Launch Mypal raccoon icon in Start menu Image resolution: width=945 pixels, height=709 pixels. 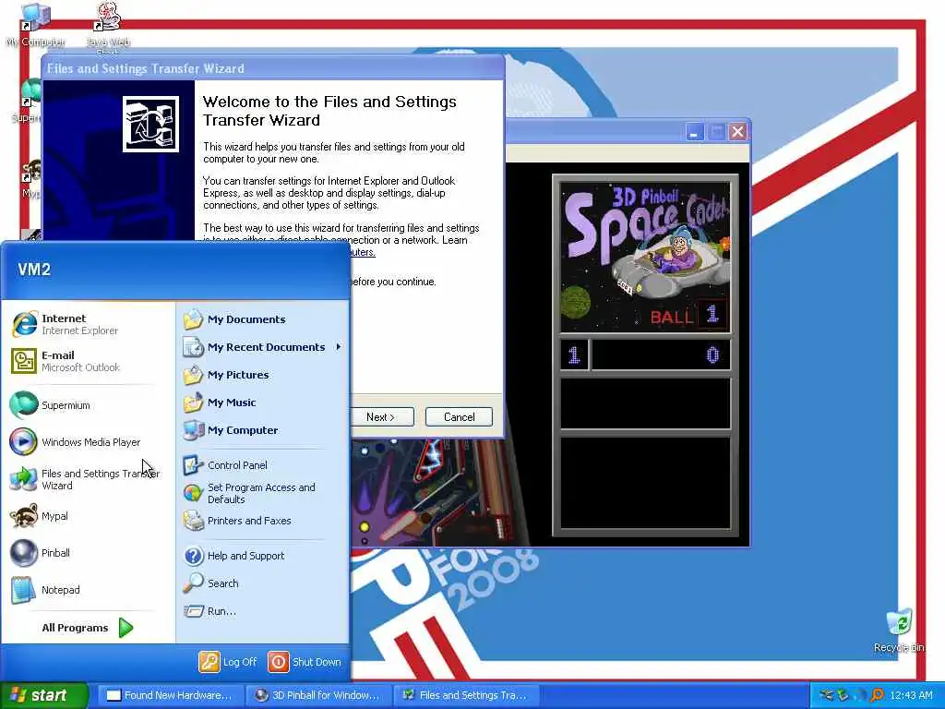pos(23,516)
